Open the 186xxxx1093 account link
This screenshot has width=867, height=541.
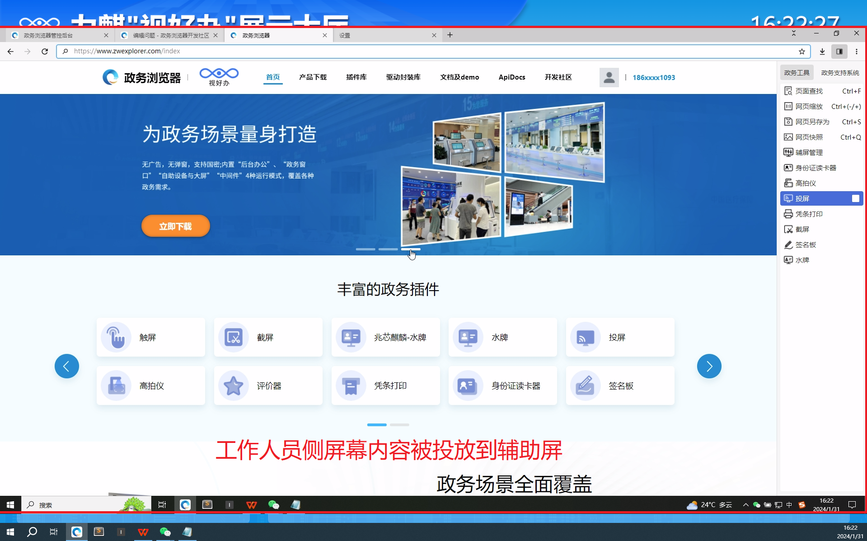(654, 78)
